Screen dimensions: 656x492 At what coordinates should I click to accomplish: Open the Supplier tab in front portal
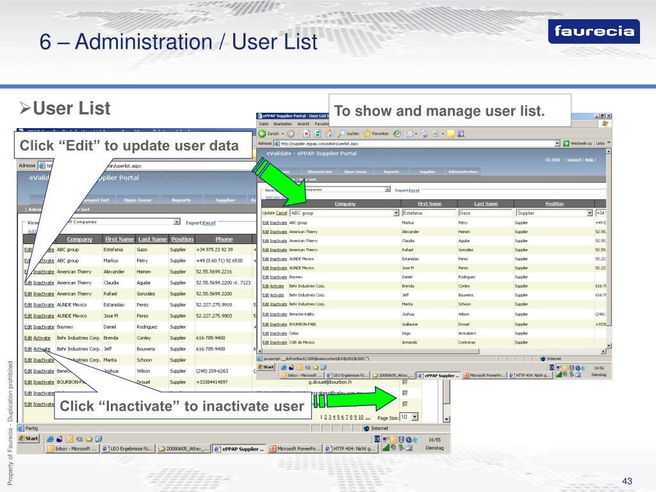[x=427, y=172]
